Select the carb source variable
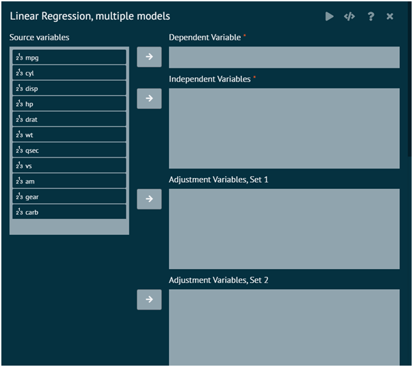This screenshot has height=367, width=413. 69,212
